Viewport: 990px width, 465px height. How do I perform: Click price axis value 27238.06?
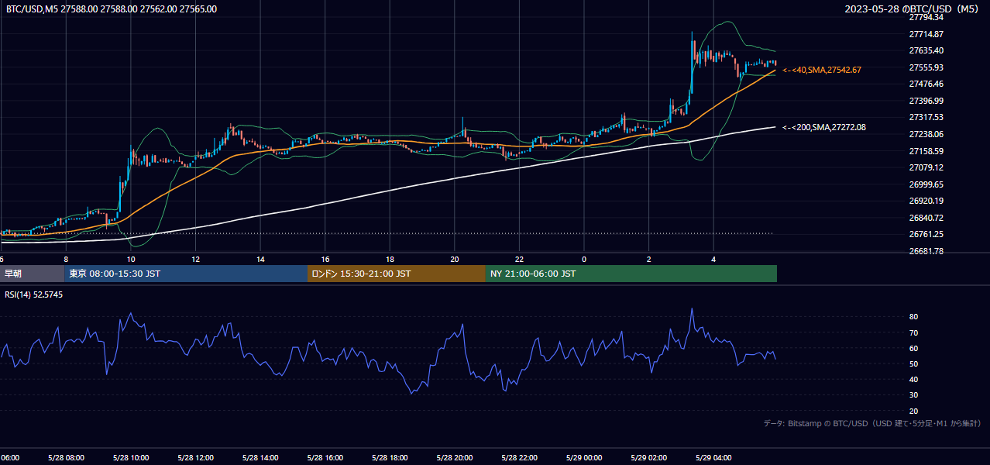[x=926, y=134]
